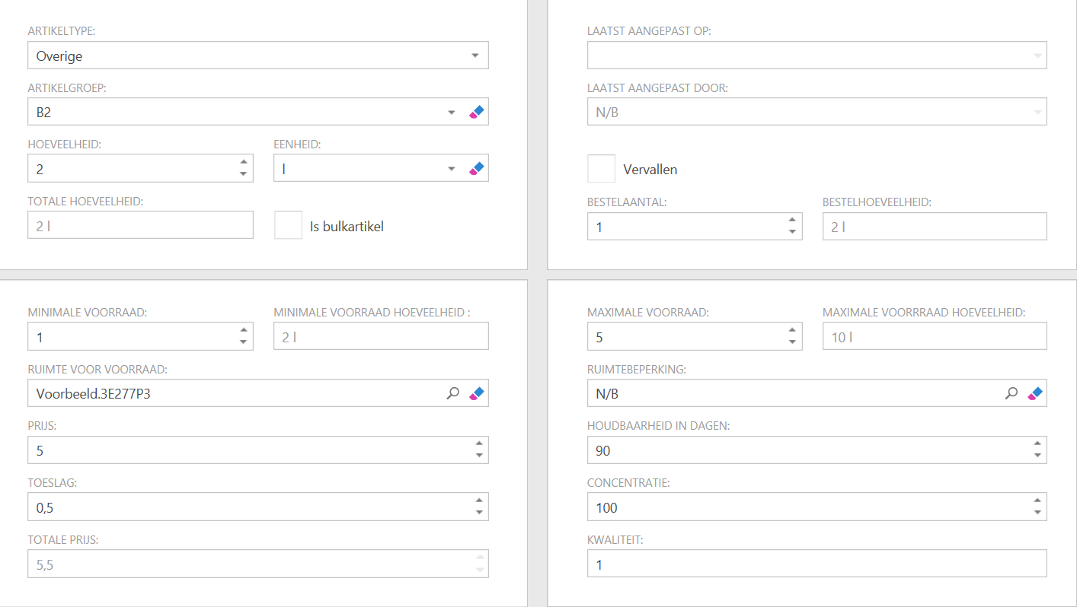Image resolution: width=1077 pixels, height=607 pixels.
Task: Search Ruimte voor voorraad with magnifier icon
Action: click(x=453, y=393)
